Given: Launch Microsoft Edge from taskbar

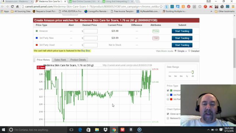Looking at the screenshot, I should pyautogui.click(x=80, y=130).
